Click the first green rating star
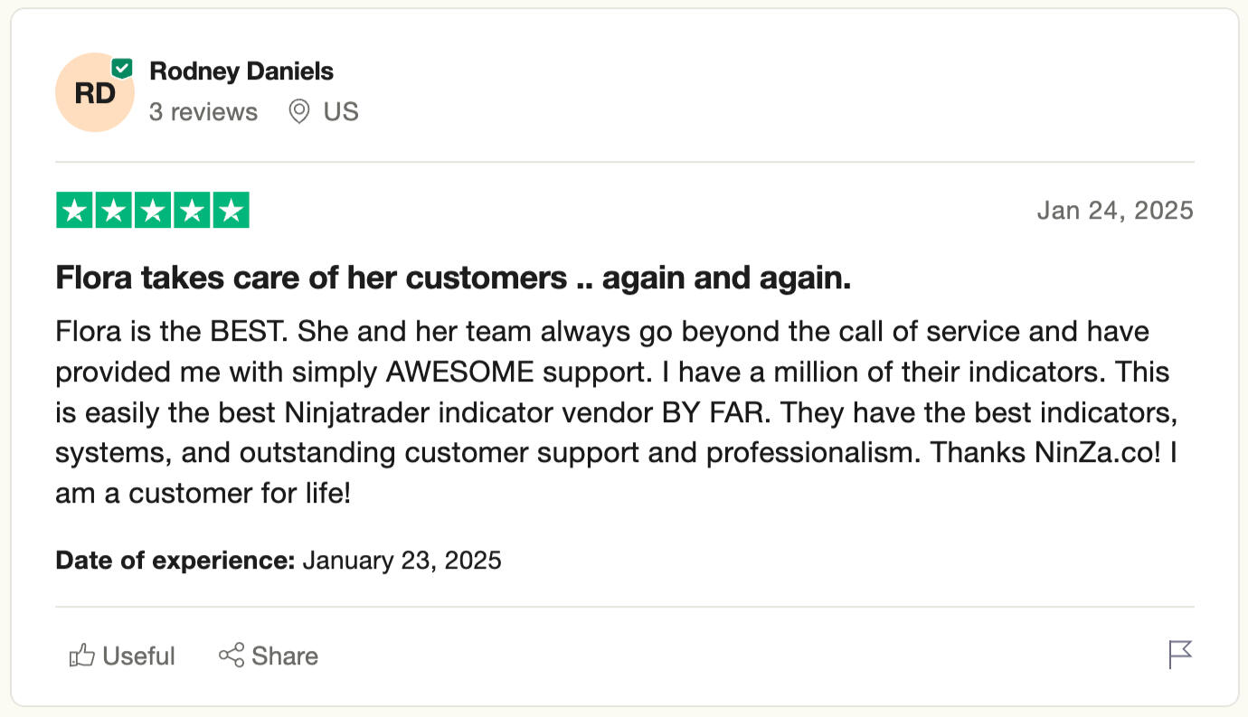 (75, 211)
